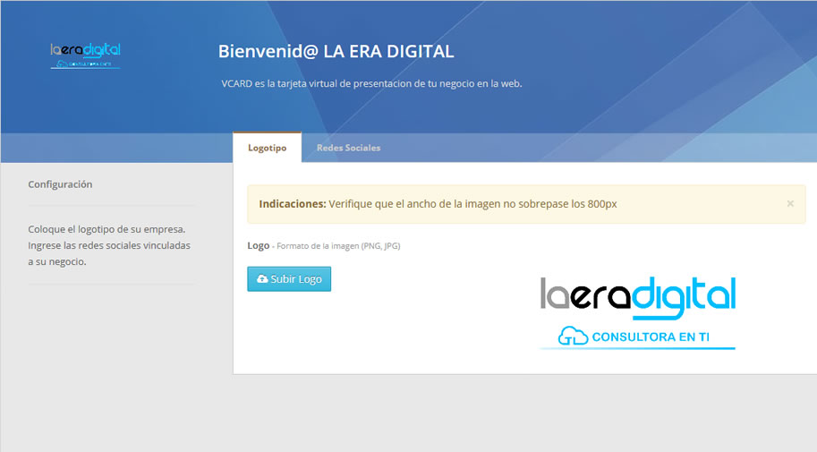The image size is (817, 452).
Task: Click the large uploaded logo preview image
Action: [x=637, y=311]
